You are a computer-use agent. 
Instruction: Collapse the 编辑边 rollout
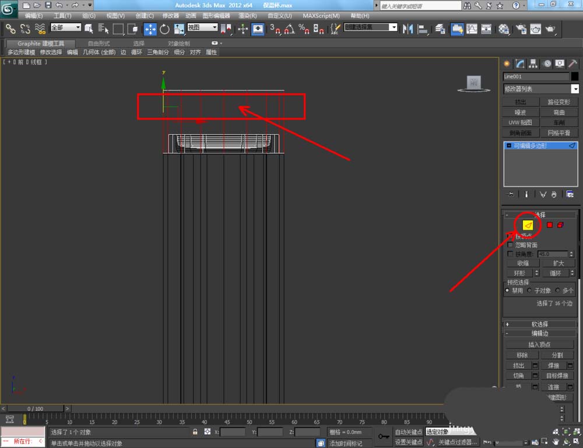click(539, 333)
